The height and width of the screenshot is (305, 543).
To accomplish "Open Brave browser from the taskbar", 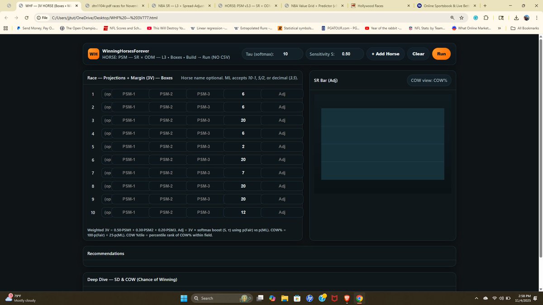I will [347, 298].
